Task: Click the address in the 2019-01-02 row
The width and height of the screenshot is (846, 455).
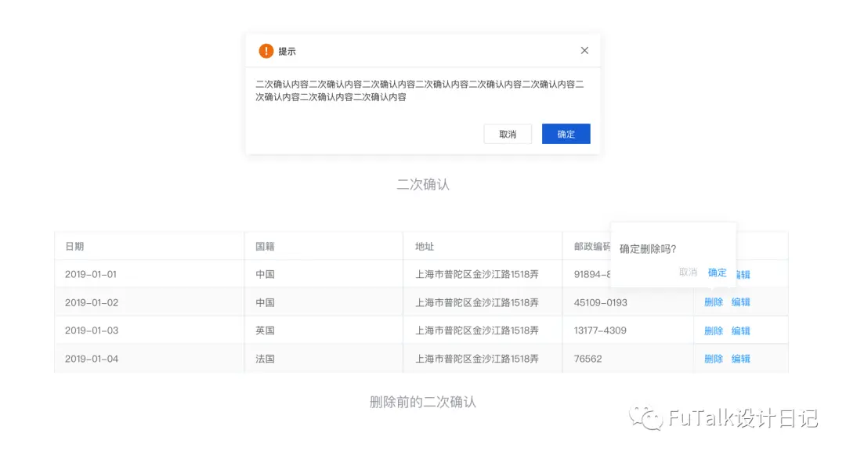Action: coord(476,303)
